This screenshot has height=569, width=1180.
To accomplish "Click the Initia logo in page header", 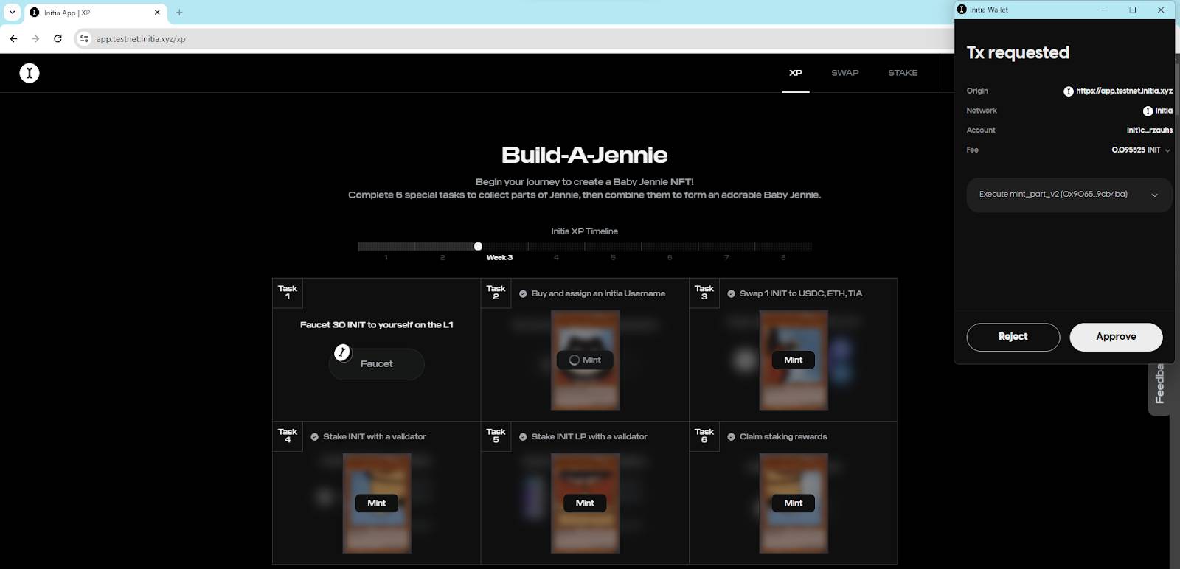I will pos(29,73).
